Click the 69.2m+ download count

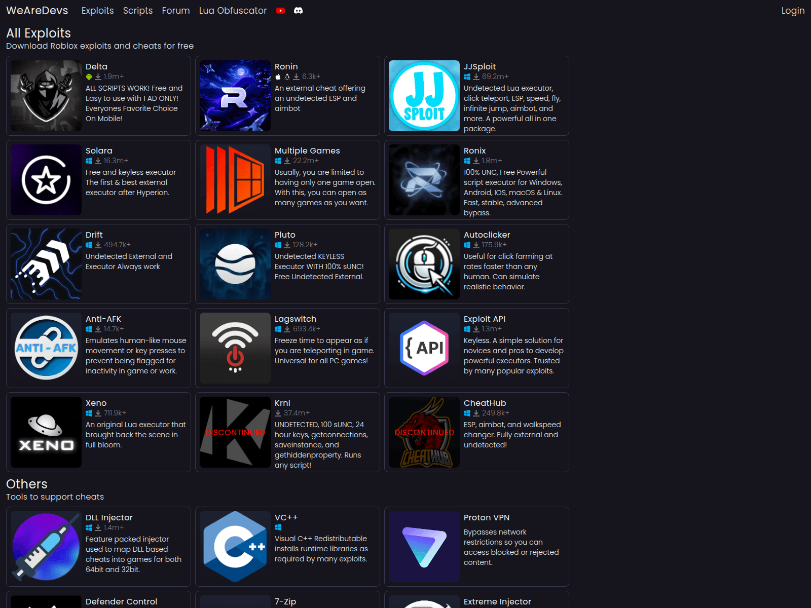point(495,77)
